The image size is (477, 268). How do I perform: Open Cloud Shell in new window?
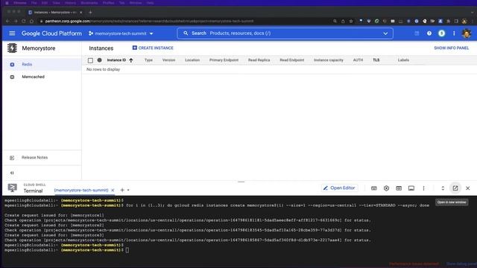point(455,188)
